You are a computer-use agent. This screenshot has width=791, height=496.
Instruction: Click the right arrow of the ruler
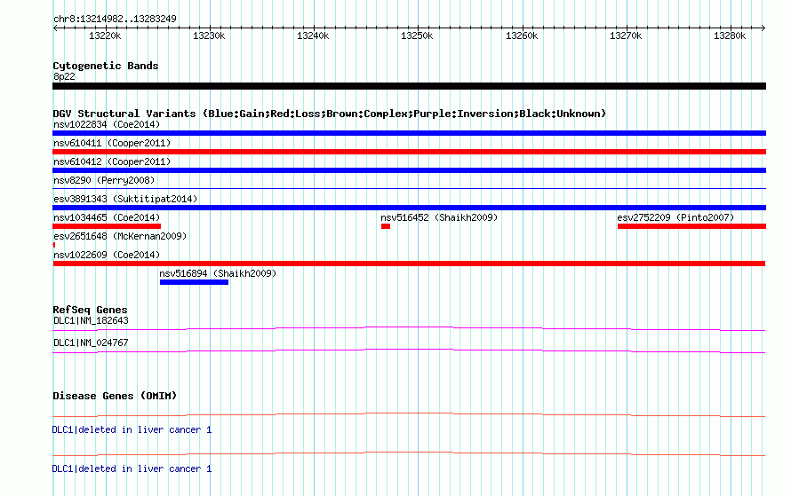763,28
